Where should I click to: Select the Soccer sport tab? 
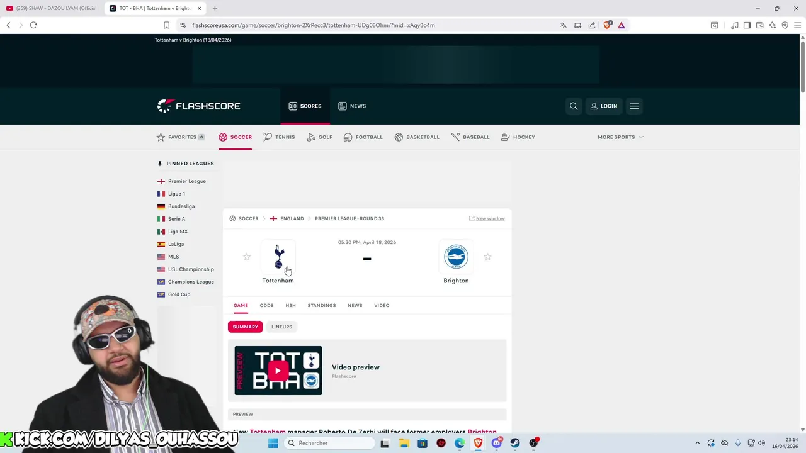click(x=236, y=137)
